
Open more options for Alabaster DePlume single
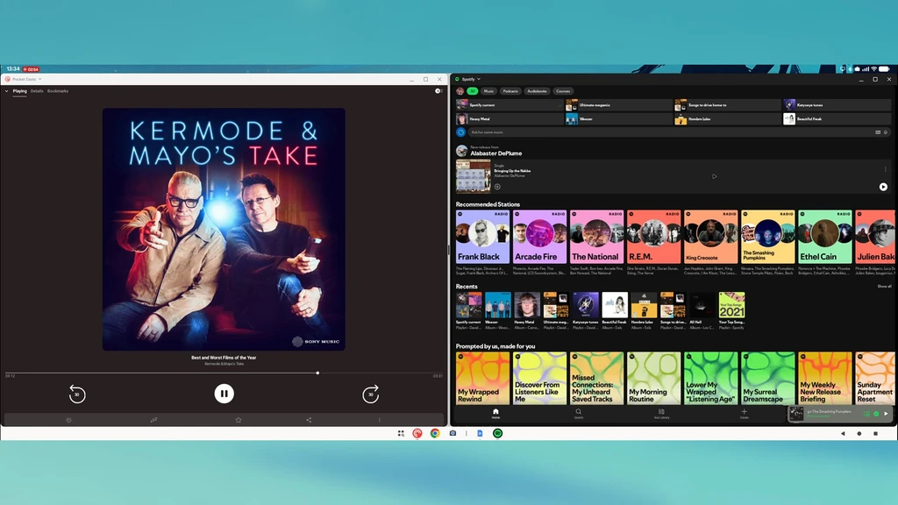click(886, 169)
